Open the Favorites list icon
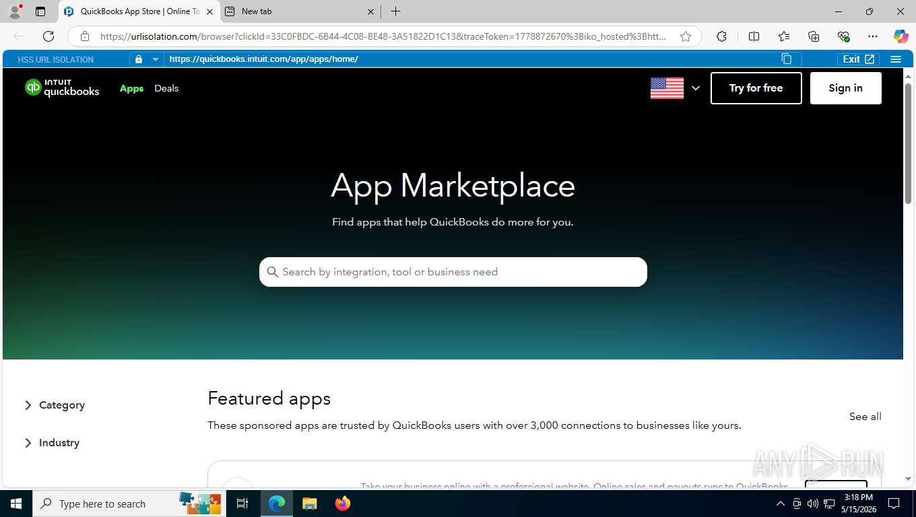916x517 pixels. coord(784,36)
